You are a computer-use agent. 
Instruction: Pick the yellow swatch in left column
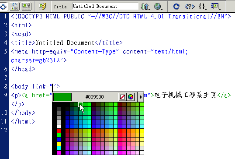(59, 144)
